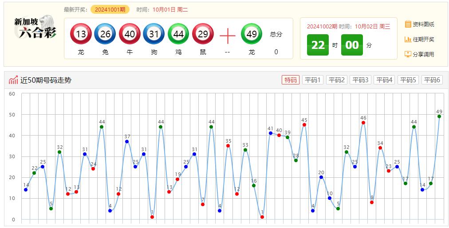
Task: Click the blue ball number 26
Action: pos(105,34)
